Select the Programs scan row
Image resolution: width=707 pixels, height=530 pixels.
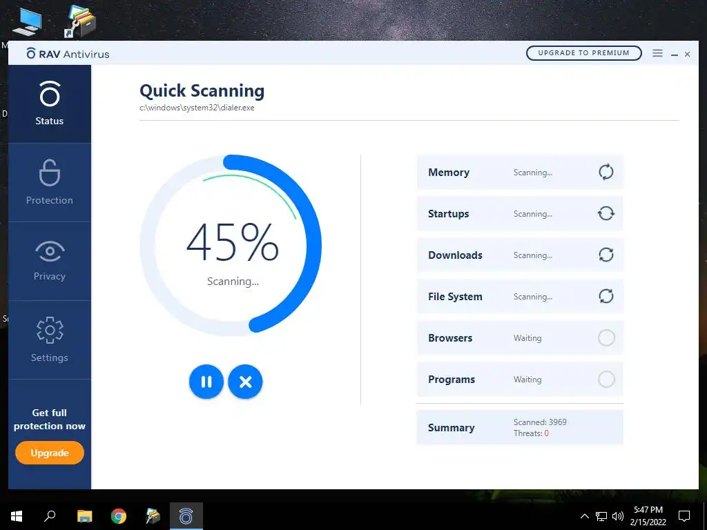coord(520,380)
